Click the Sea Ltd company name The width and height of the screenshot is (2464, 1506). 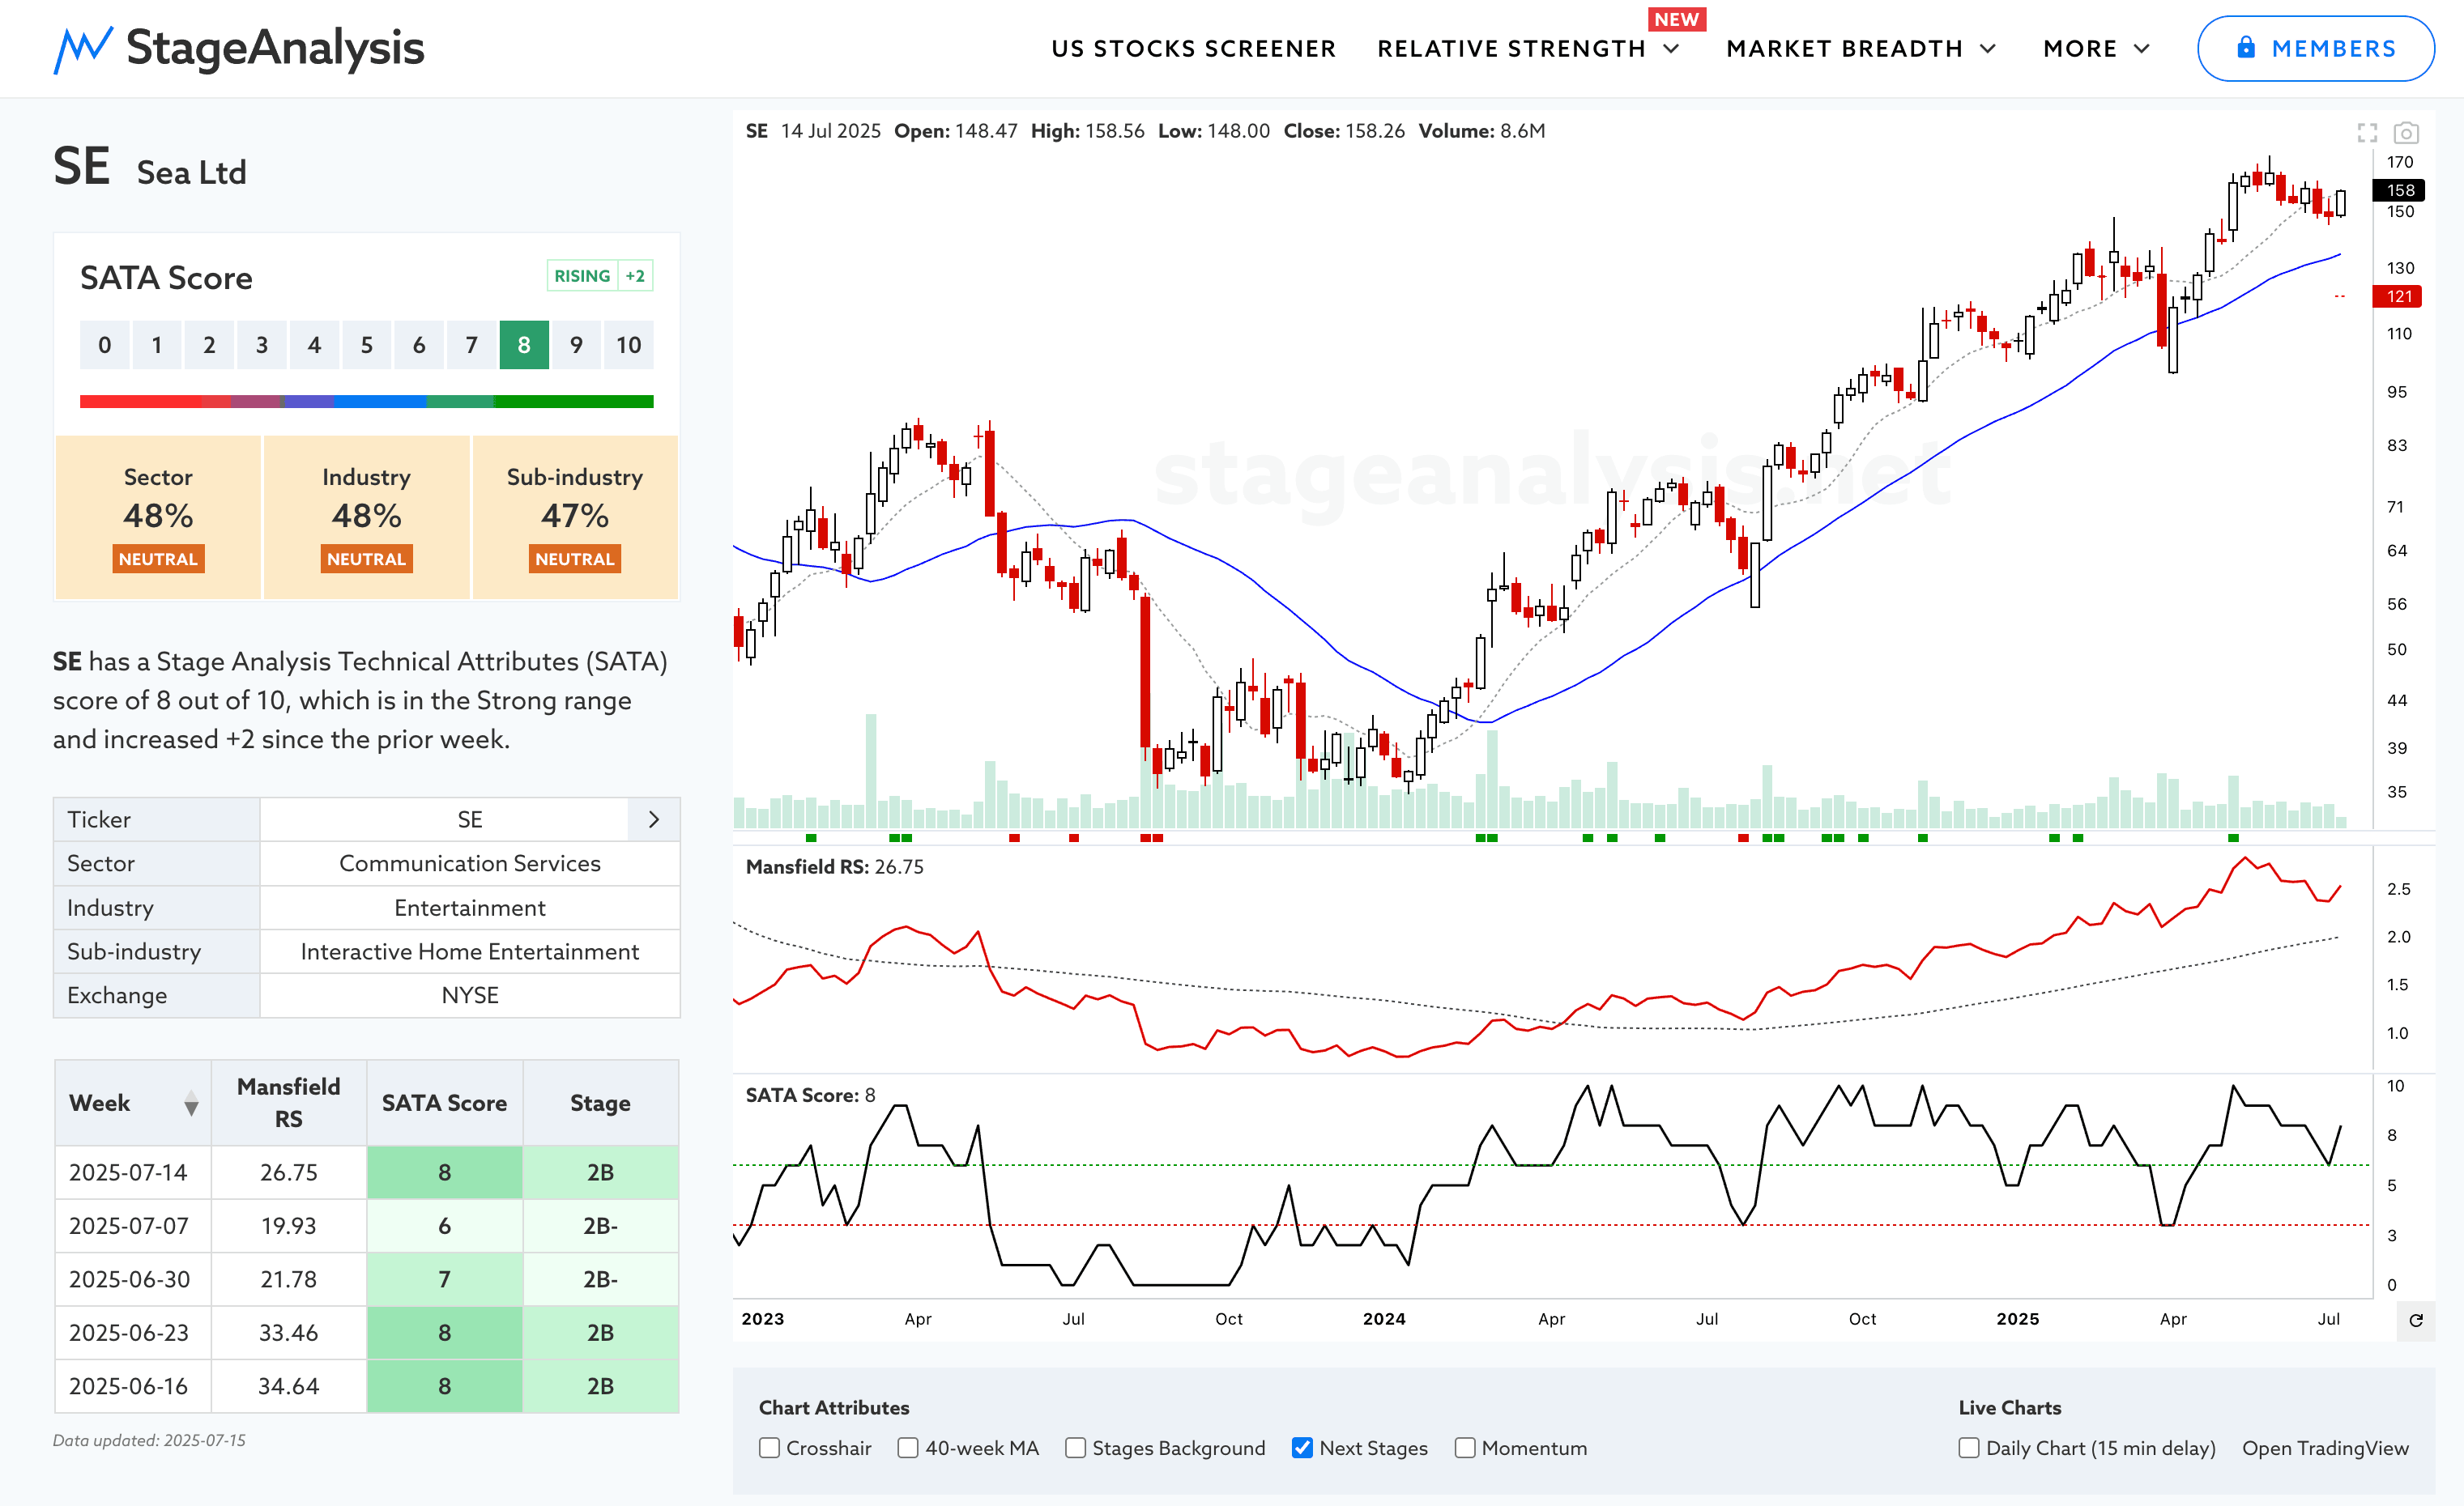click(x=192, y=172)
